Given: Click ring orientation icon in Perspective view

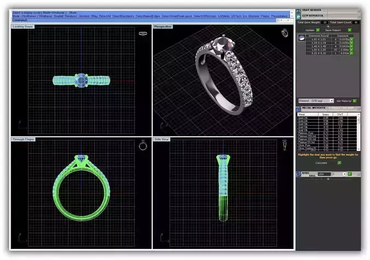Looking at the screenshot, I should [285, 33].
